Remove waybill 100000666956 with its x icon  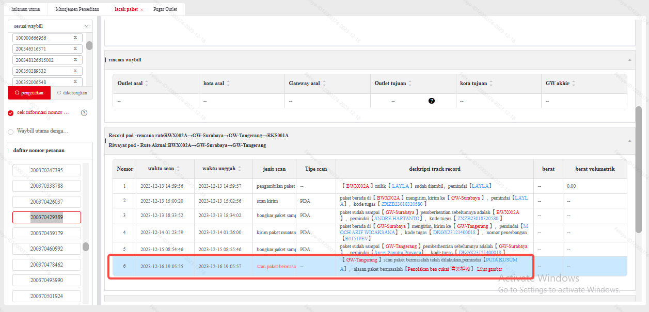coord(75,38)
